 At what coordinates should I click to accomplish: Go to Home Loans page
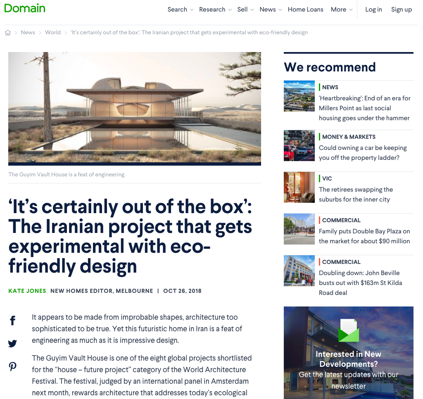click(305, 9)
